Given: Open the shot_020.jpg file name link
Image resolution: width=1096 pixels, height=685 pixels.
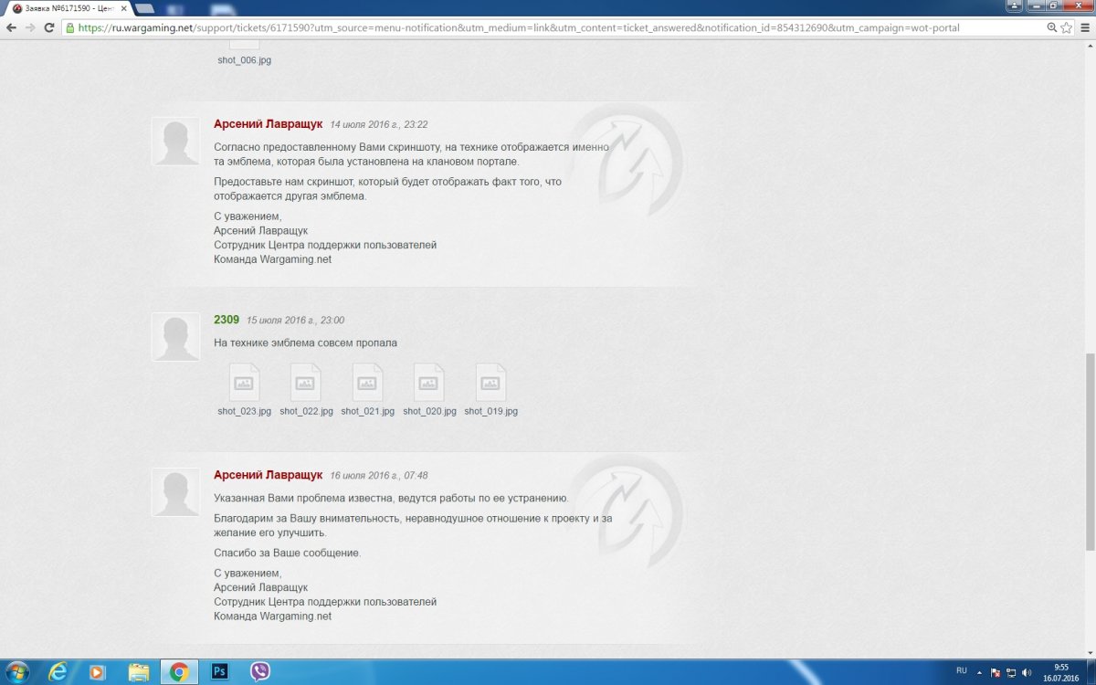Looking at the screenshot, I should click(x=429, y=411).
